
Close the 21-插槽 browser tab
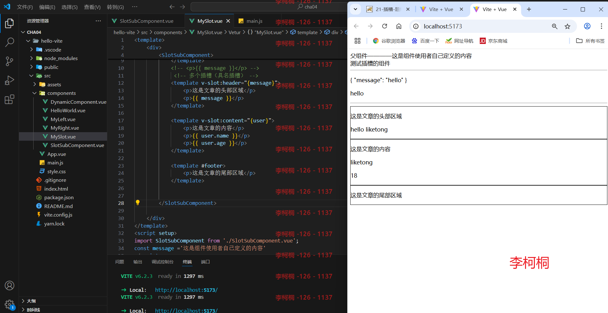point(408,9)
